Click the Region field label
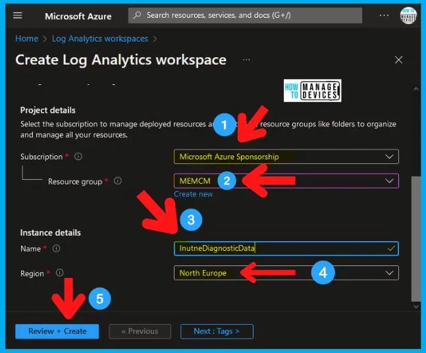426x353 pixels. 32,273
